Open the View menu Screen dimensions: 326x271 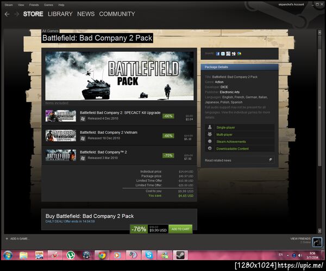tap(21, 5)
